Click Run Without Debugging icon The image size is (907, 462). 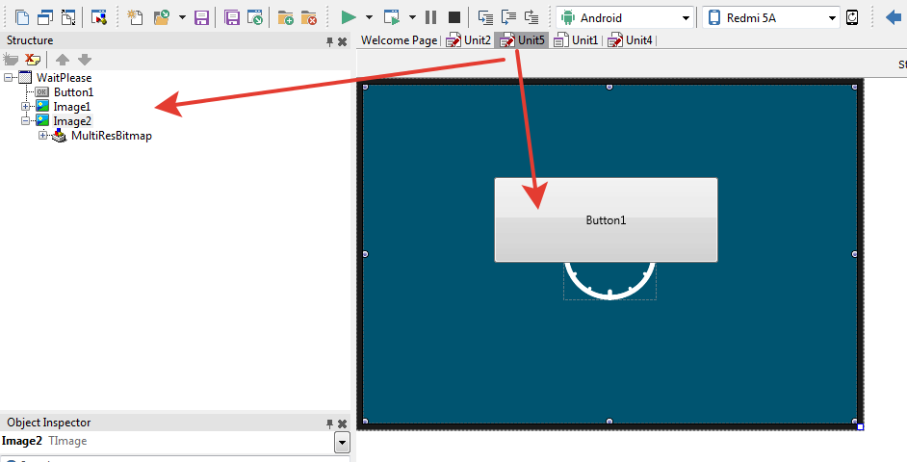392,17
